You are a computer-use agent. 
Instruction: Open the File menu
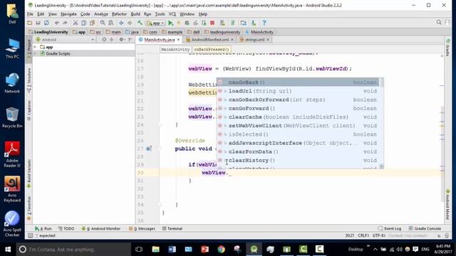30,14
